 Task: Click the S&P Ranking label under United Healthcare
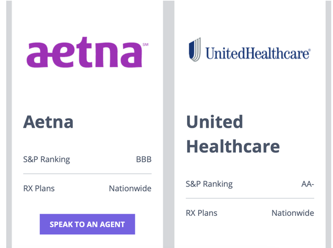click(209, 184)
